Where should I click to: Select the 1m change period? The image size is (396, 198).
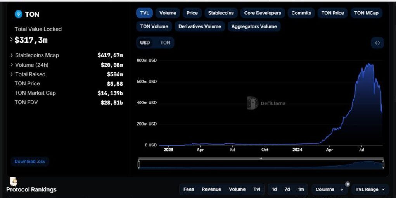pos(301,189)
